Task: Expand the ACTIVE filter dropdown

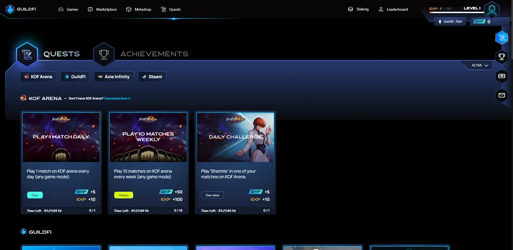Action: coord(480,65)
